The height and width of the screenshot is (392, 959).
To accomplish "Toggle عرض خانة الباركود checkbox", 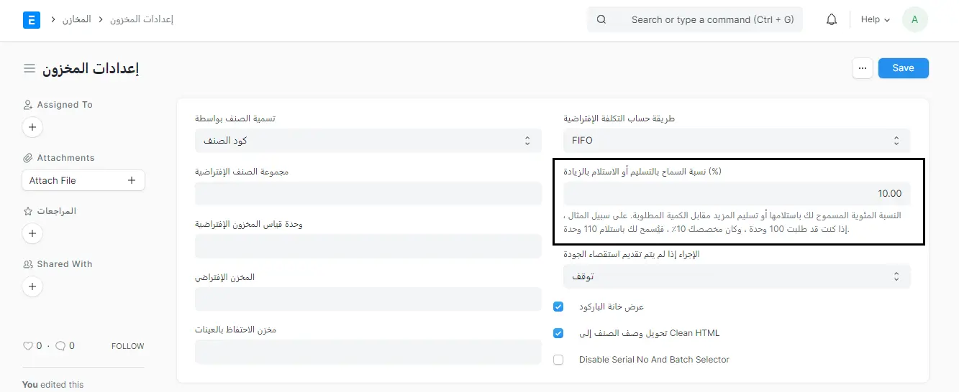I will click(558, 307).
